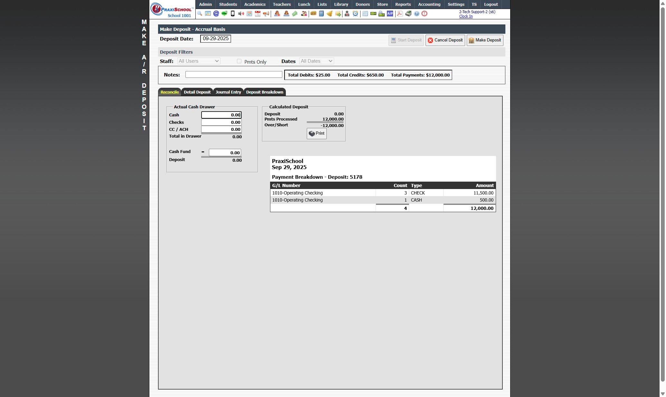Click the Make Deposit button
666x397 pixels.
(x=485, y=40)
